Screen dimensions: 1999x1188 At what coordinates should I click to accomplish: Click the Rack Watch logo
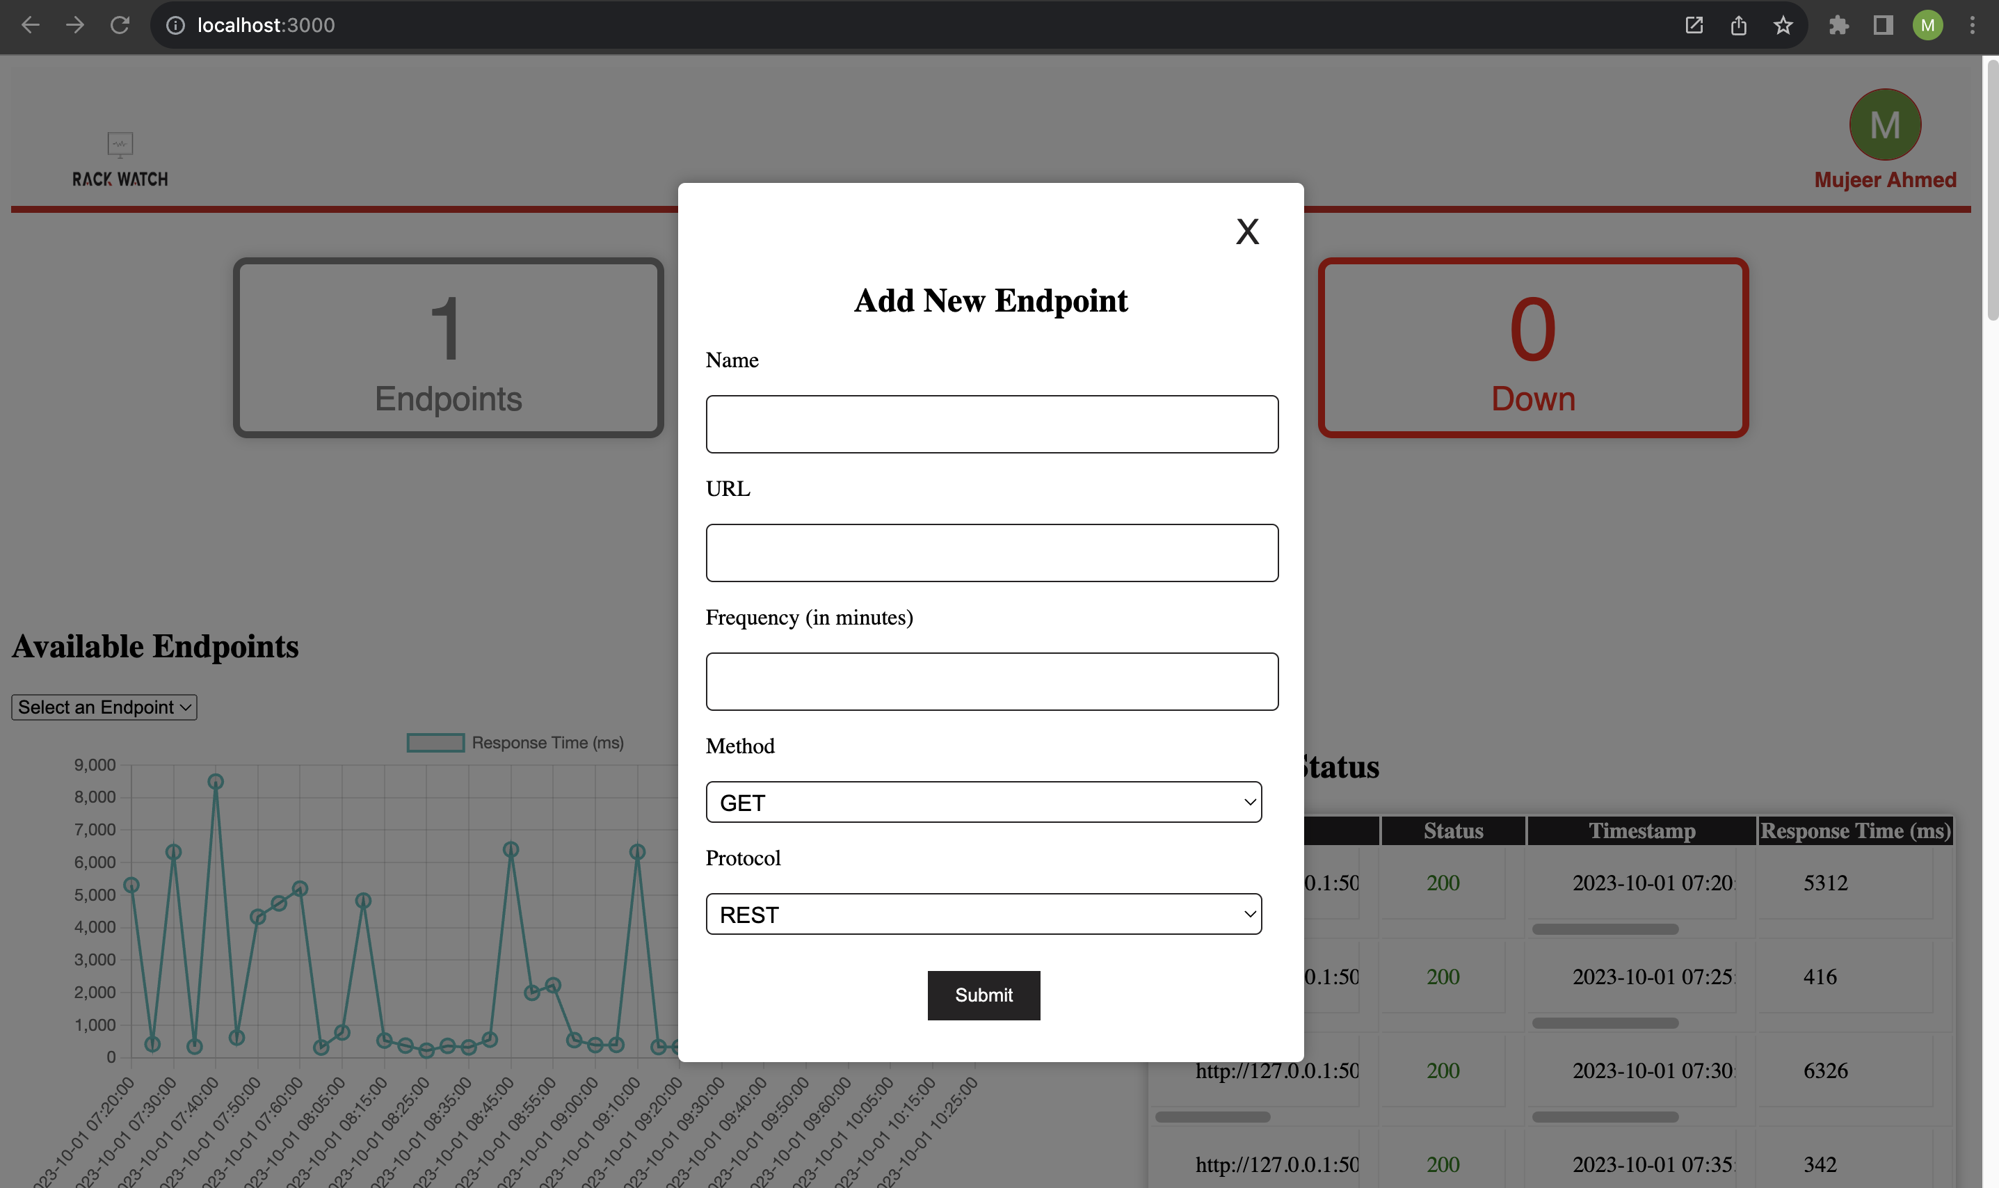pyautogui.click(x=120, y=160)
